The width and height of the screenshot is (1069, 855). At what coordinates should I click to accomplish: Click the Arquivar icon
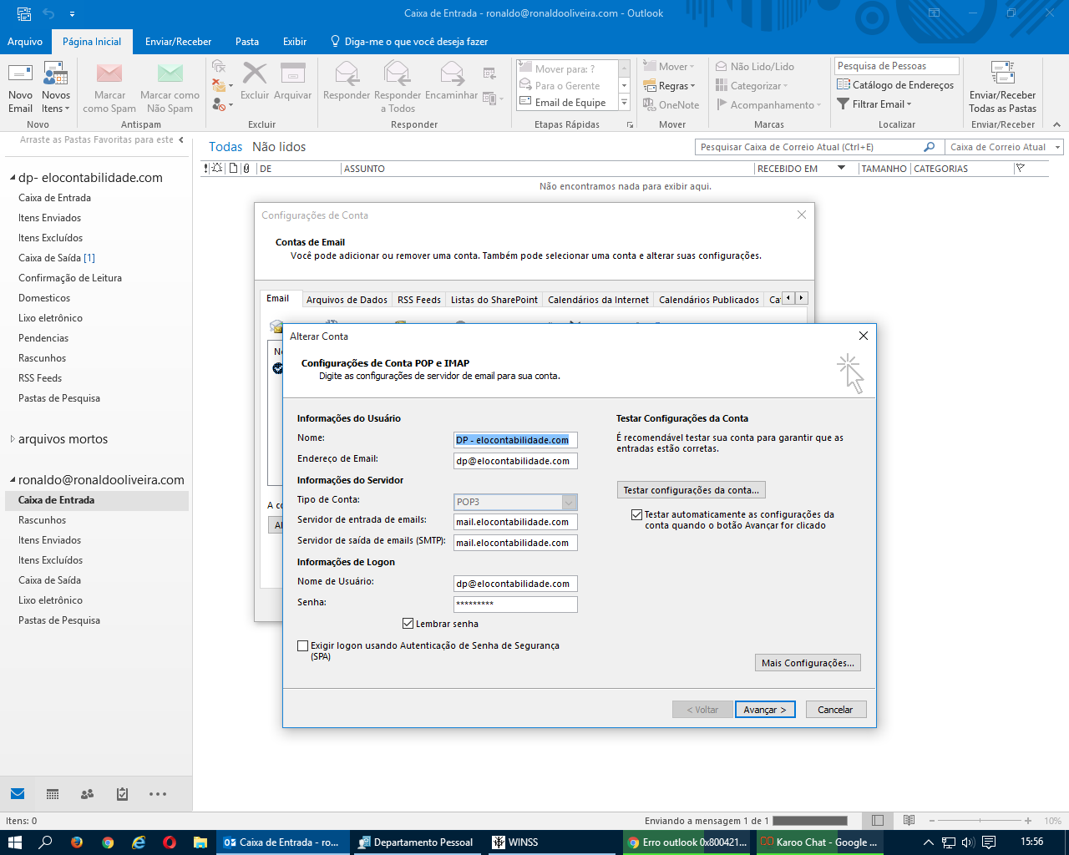pyautogui.click(x=293, y=74)
